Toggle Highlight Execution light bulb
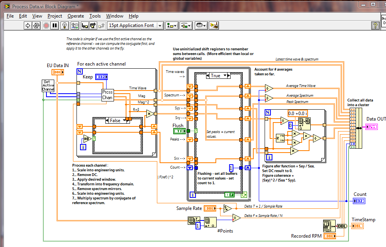 point(65,25)
